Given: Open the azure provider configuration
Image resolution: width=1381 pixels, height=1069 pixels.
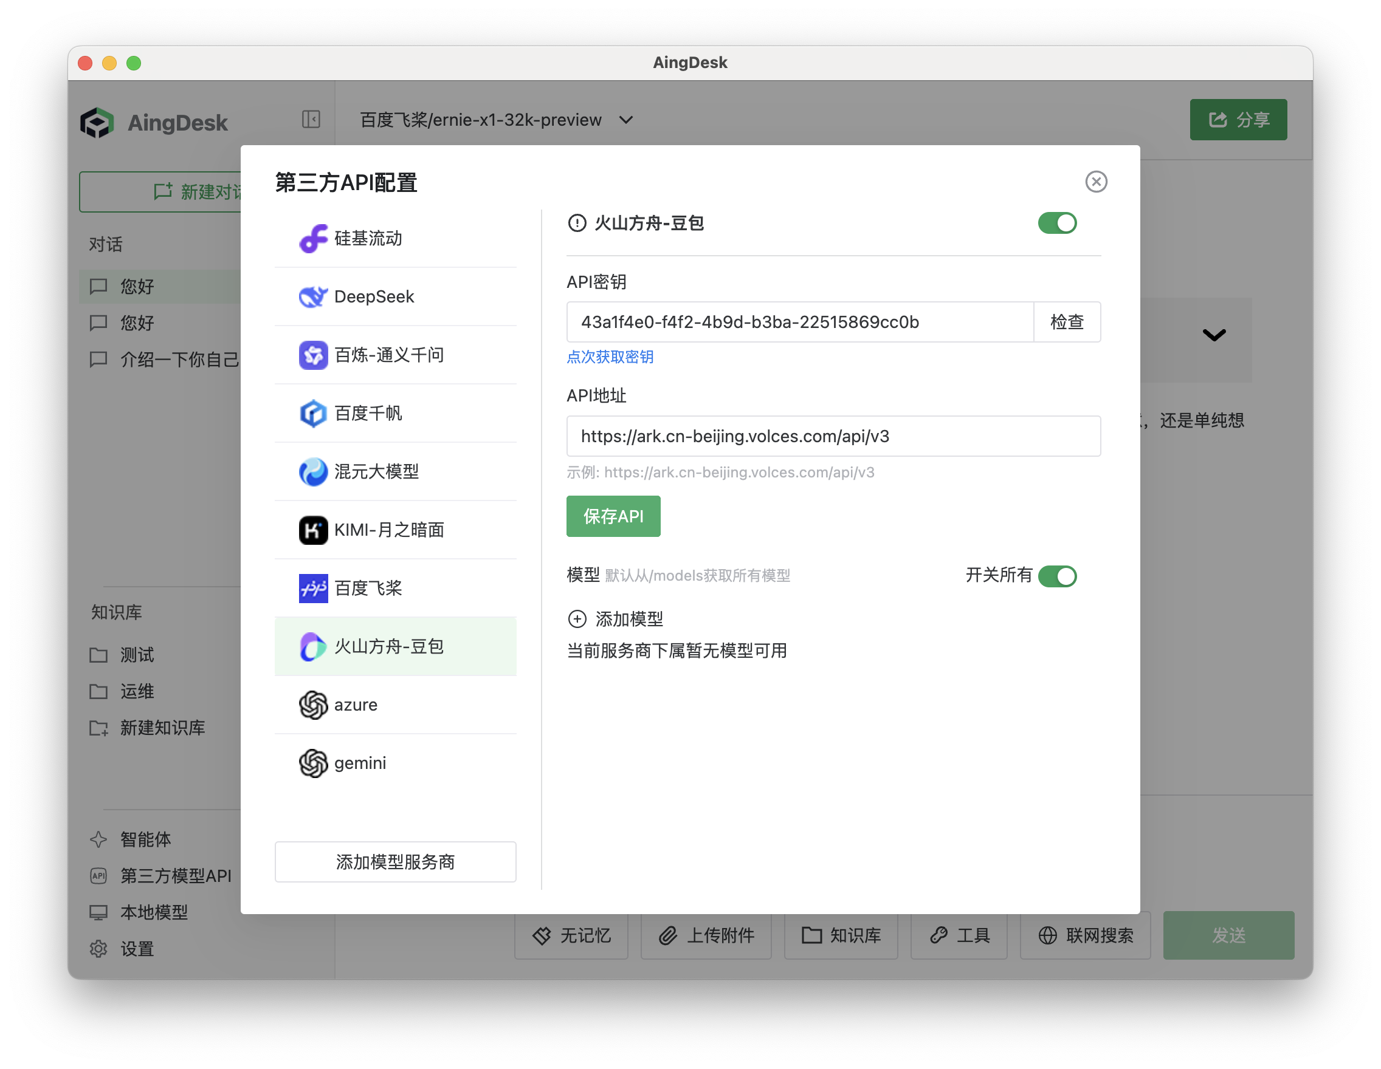Looking at the screenshot, I should tap(355, 705).
